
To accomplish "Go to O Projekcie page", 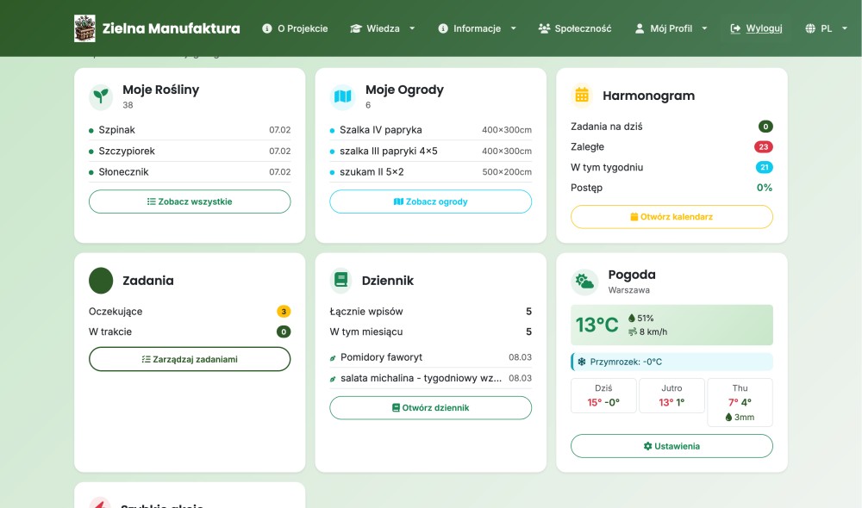I will [295, 28].
